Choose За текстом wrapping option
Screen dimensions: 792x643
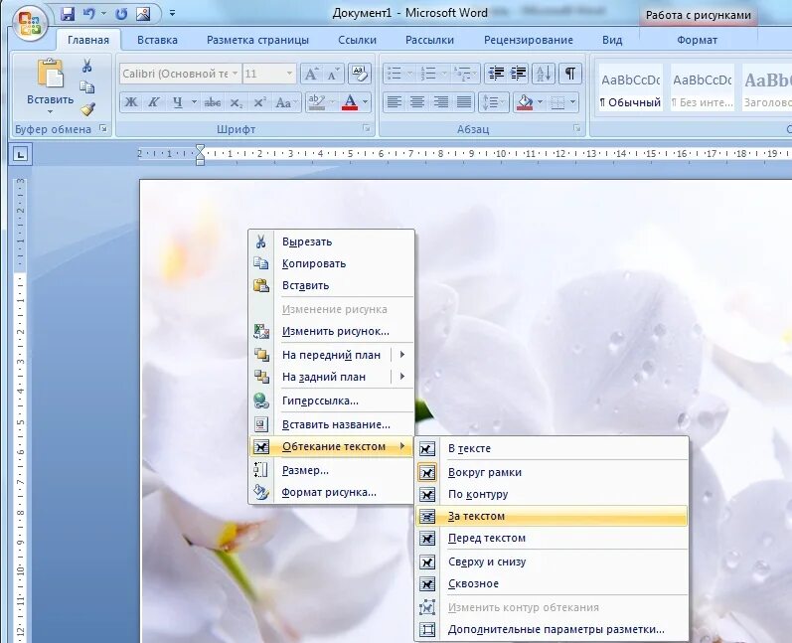pyautogui.click(x=552, y=516)
